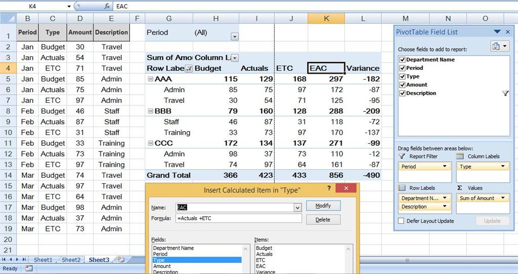
Task: Collapse the BBB row group
Action: [x=150, y=111]
